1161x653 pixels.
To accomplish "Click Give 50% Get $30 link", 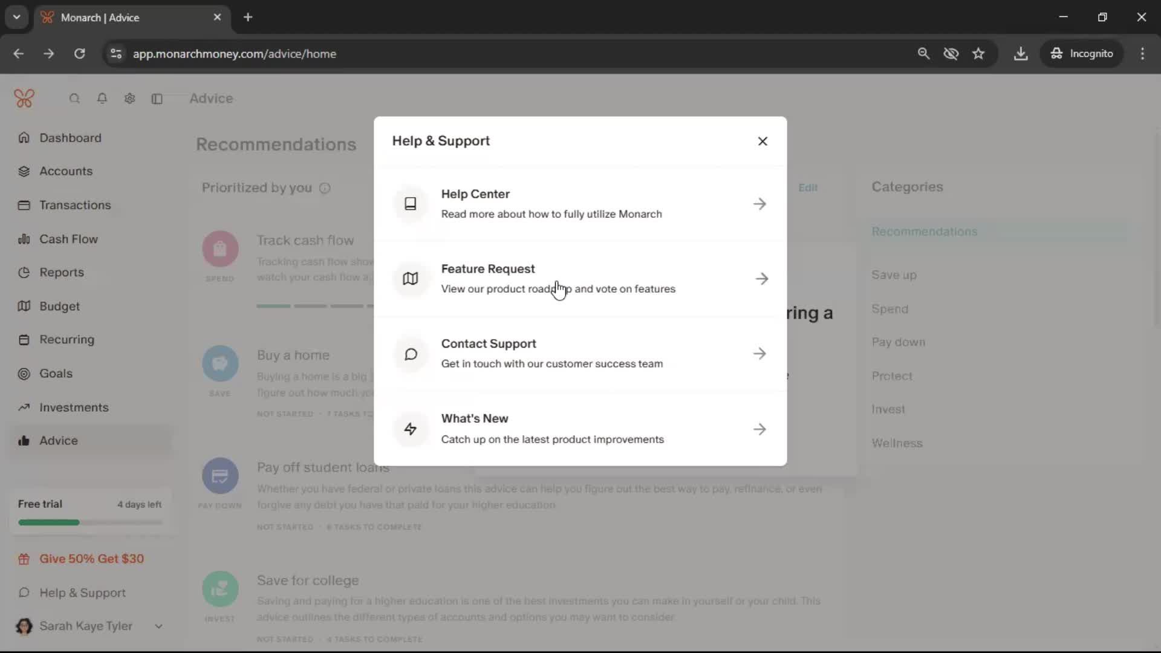I will click(91, 559).
